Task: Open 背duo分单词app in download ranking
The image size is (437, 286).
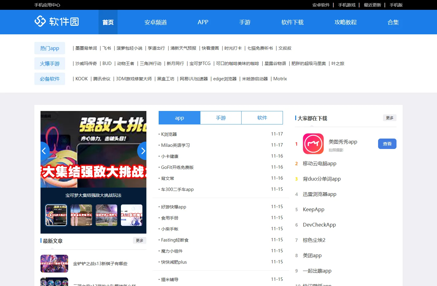Action: pyautogui.click(x=322, y=179)
